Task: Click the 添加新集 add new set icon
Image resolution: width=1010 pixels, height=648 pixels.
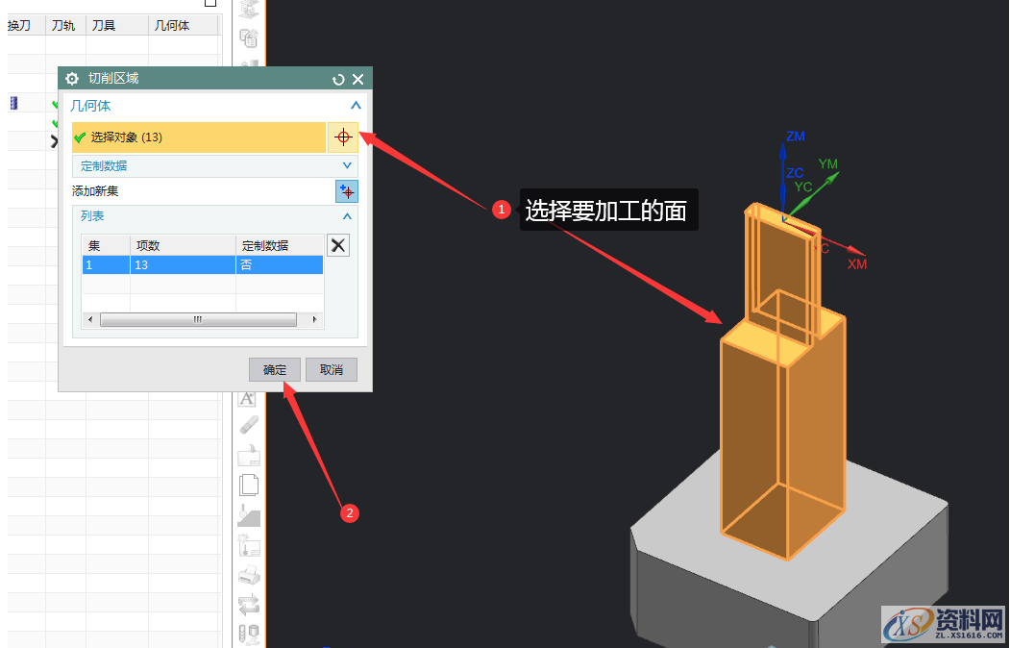Action: pos(347,191)
